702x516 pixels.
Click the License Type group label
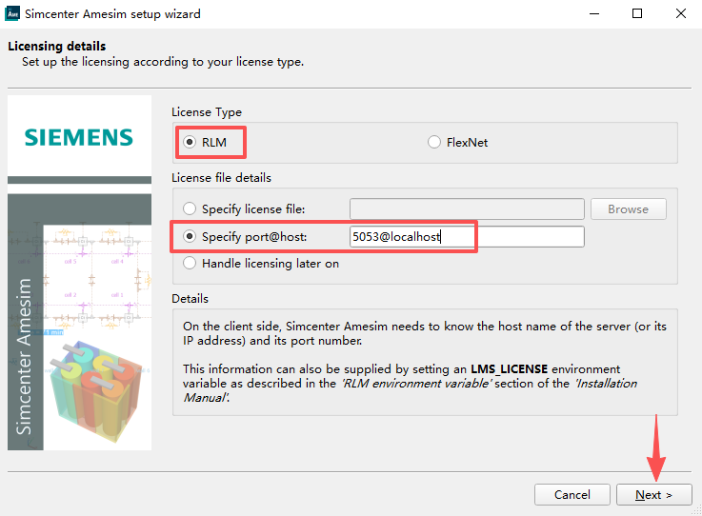pos(207,112)
